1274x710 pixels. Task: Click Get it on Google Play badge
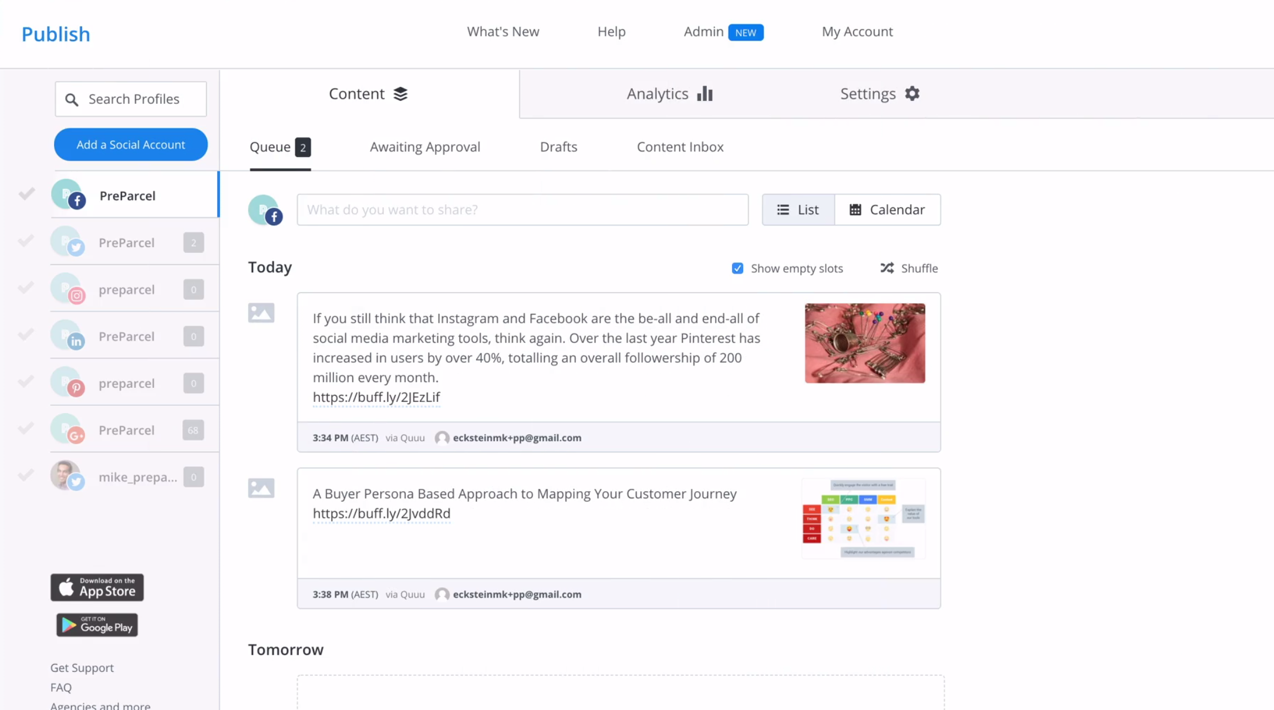tap(97, 626)
